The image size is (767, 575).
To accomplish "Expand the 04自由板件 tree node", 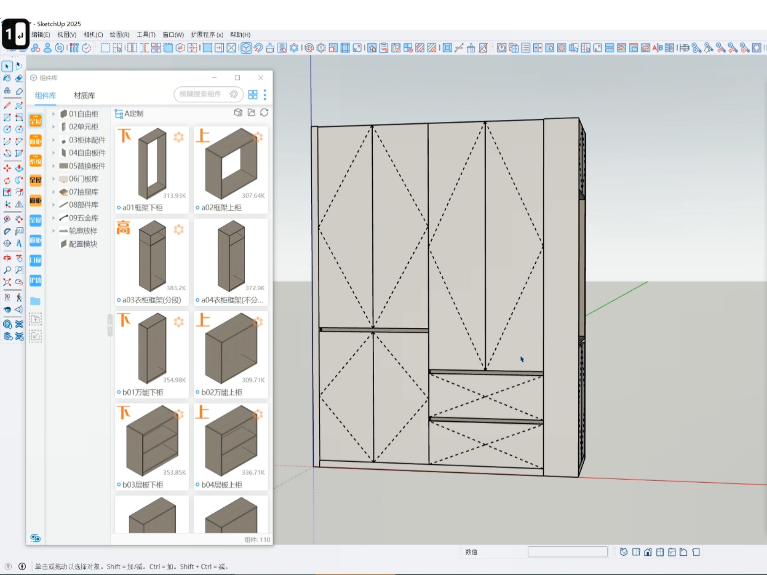I will [x=54, y=153].
